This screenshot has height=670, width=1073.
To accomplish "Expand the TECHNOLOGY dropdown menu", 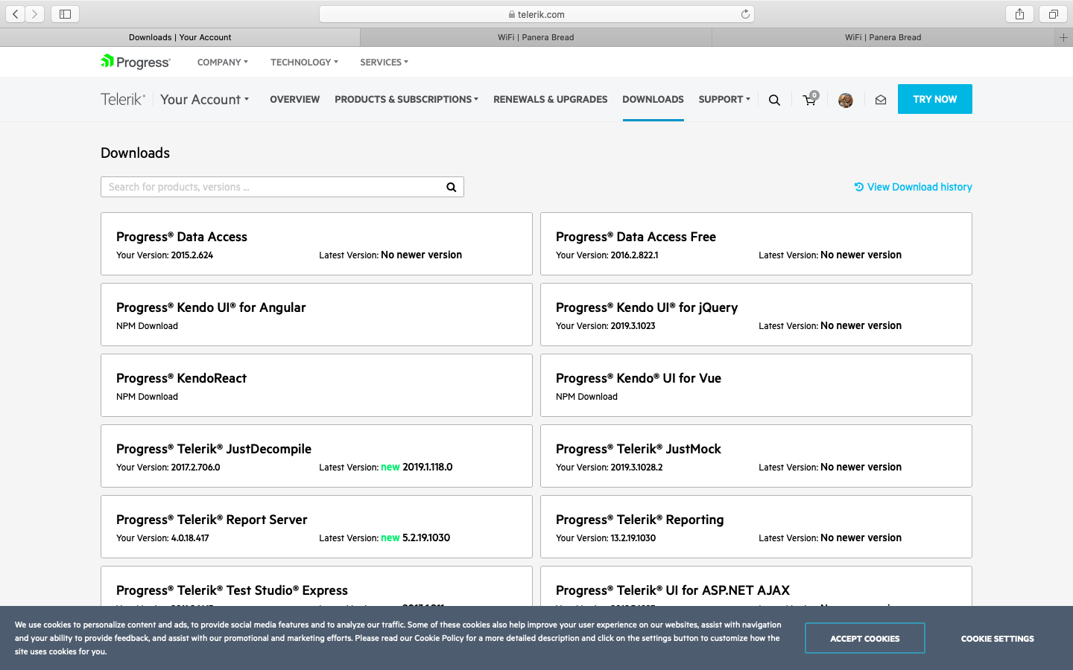I will pyautogui.click(x=304, y=63).
